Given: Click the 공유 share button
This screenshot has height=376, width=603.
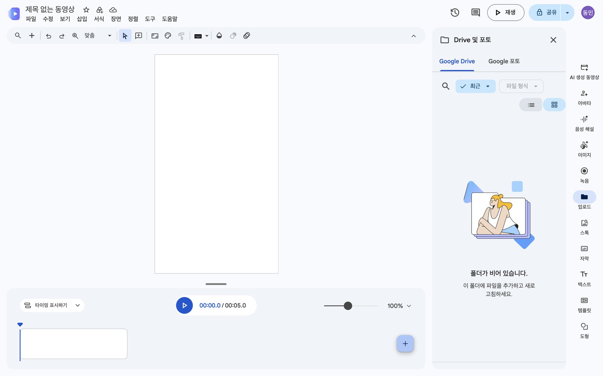Looking at the screenshot, I should [x=545, y=12].
